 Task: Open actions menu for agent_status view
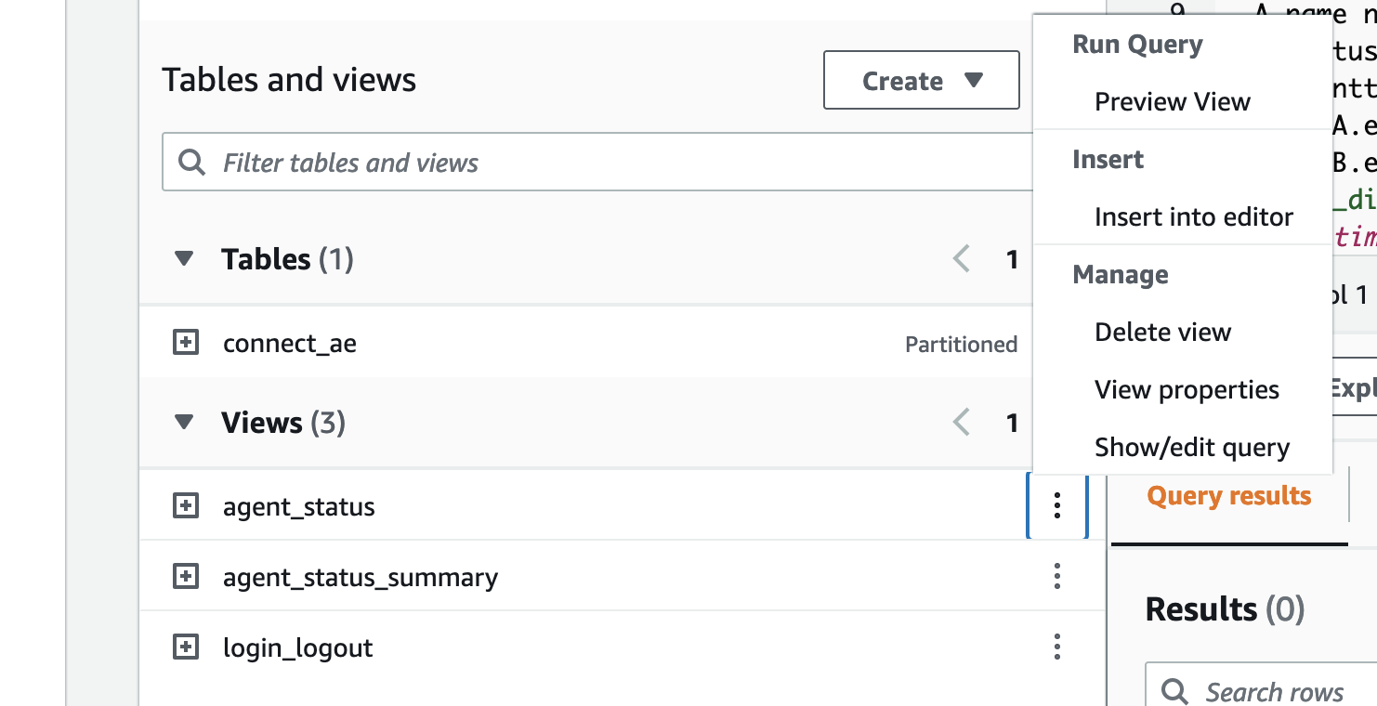1056,506
